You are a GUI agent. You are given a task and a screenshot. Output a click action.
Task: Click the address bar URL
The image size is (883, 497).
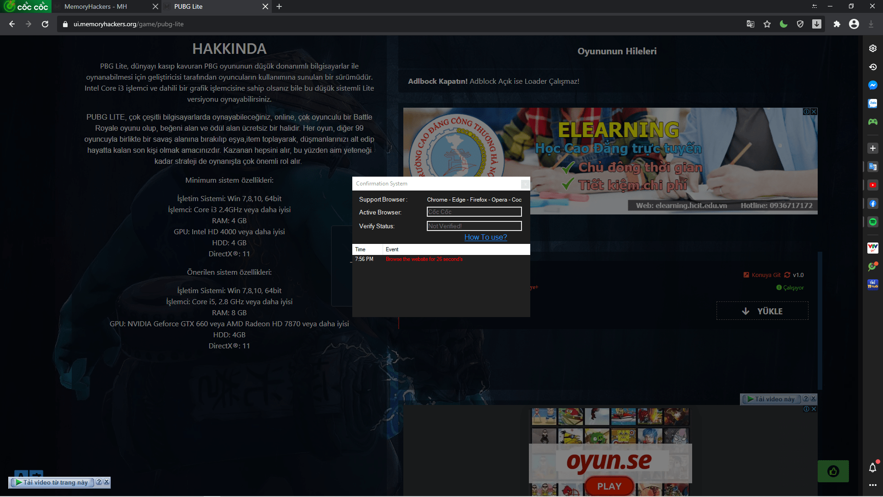(128, 24)
